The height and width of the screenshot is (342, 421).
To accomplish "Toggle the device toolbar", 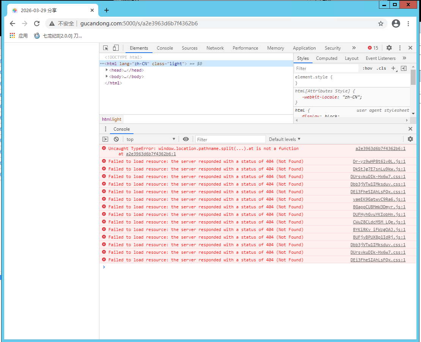I will [x=116, y=48].
